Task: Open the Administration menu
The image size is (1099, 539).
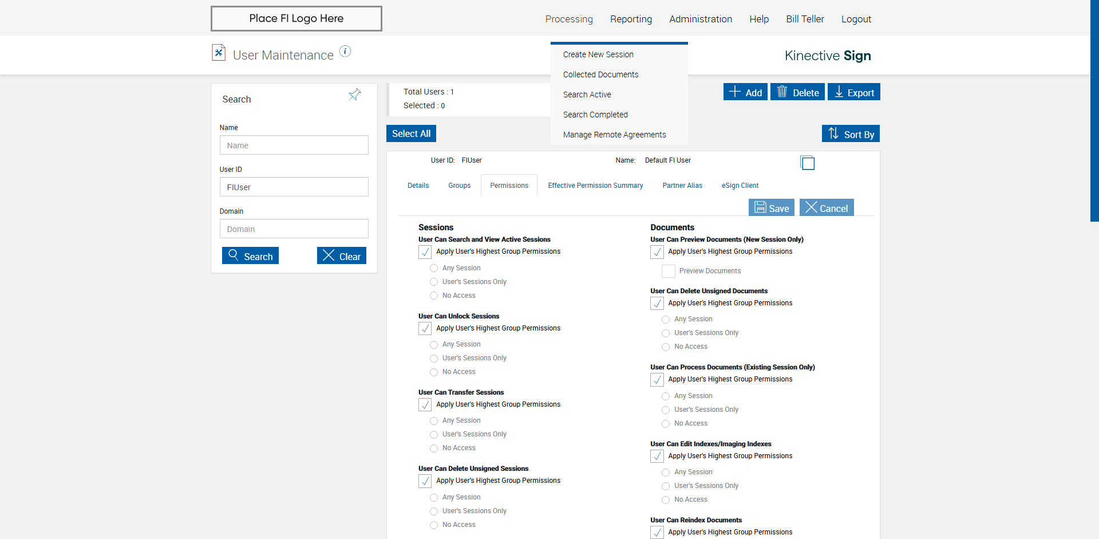Action: point(701,19)
